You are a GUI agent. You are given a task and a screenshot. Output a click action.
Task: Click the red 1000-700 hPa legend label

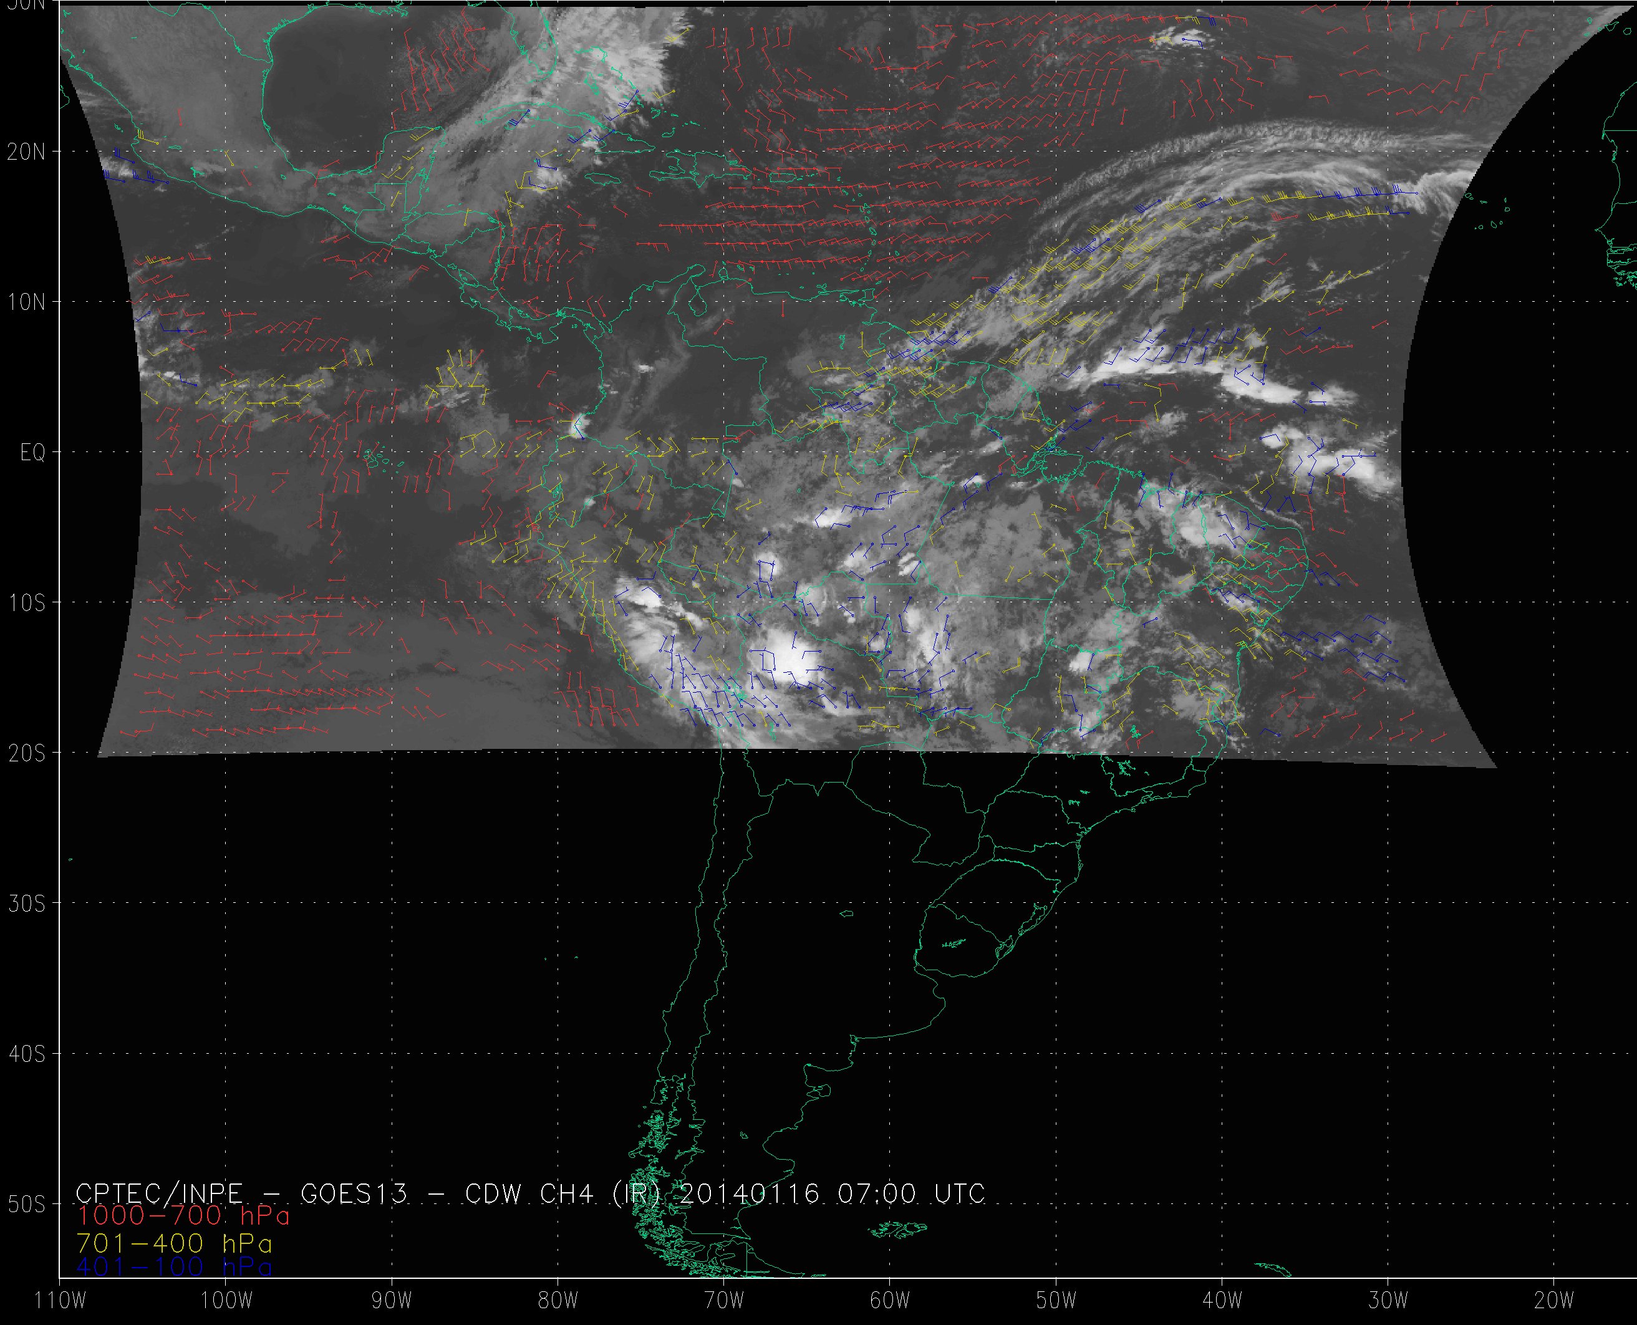point(183,1215)
